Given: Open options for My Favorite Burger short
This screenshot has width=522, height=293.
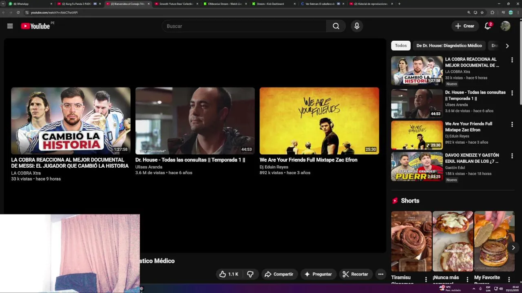Looking at the screenshot, I should pyautogui.click(x=509, y=280).
